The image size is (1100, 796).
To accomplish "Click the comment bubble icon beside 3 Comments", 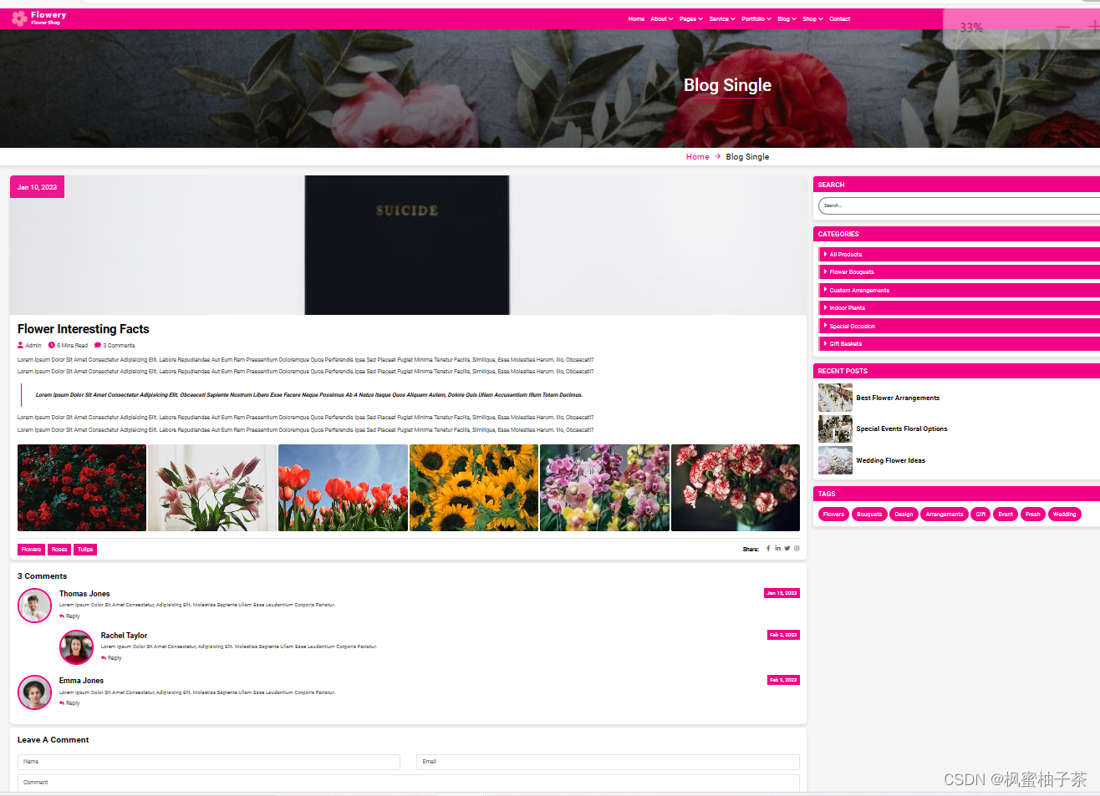I will [x=98, y=345].
